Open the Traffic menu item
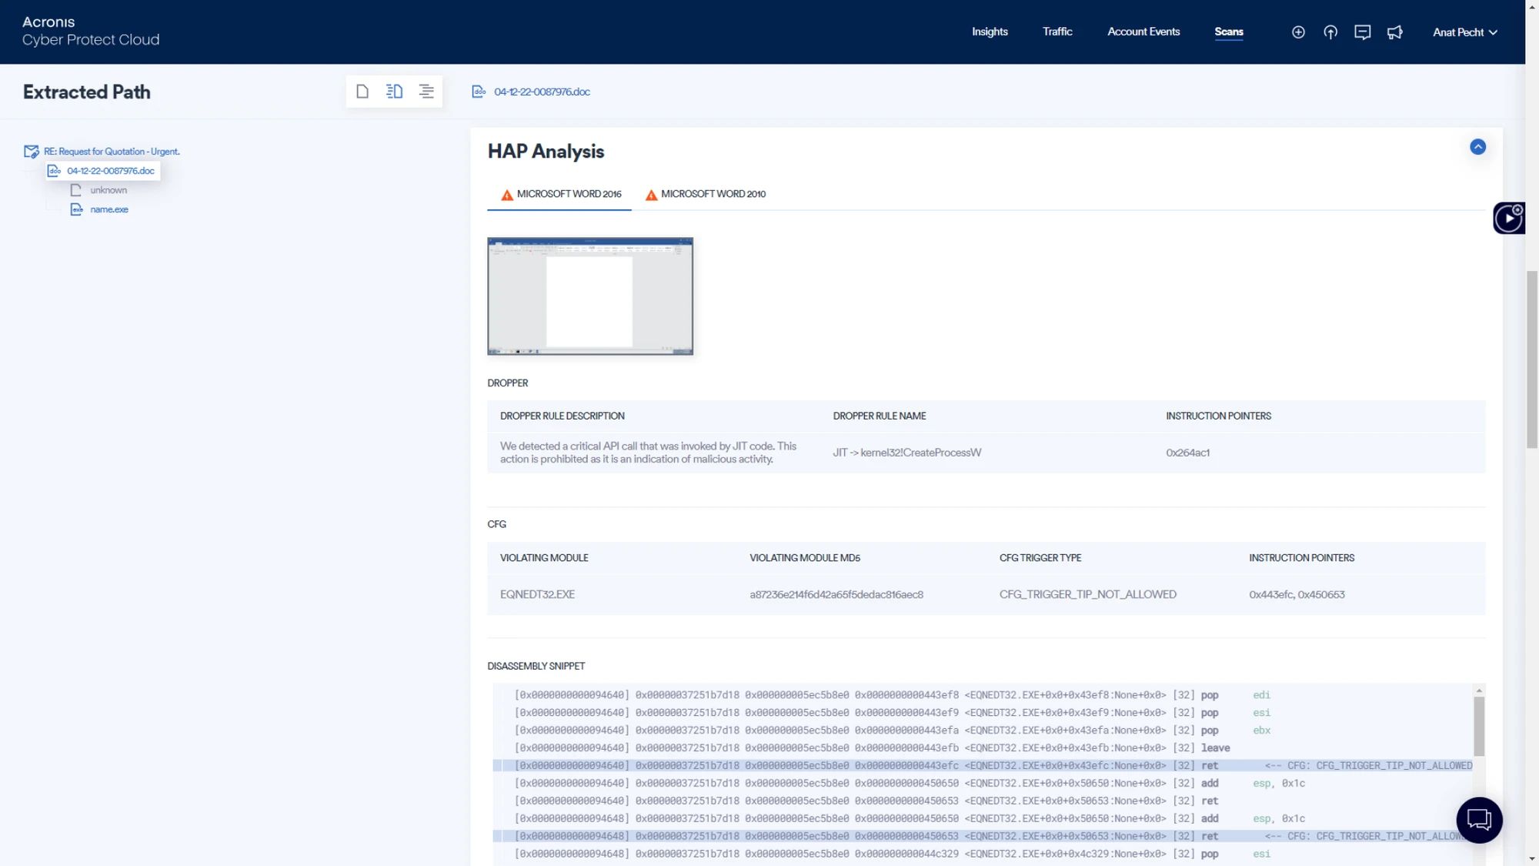The width and height of the screenshot is (1539, 866). pos(1057,32)
